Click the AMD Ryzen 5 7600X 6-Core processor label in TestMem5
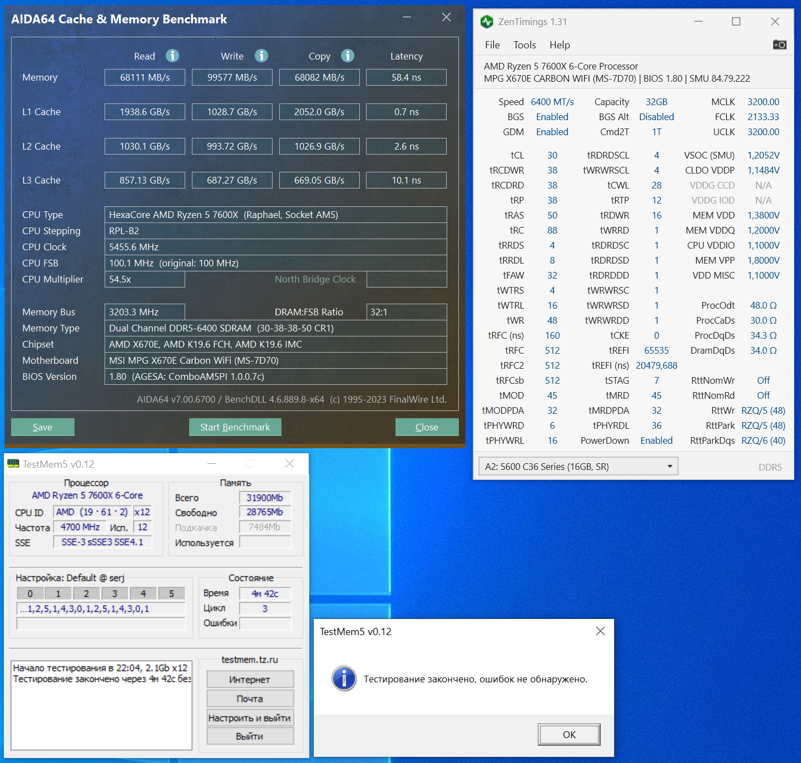Screen dimensions: 801x763 pos(87,495)
